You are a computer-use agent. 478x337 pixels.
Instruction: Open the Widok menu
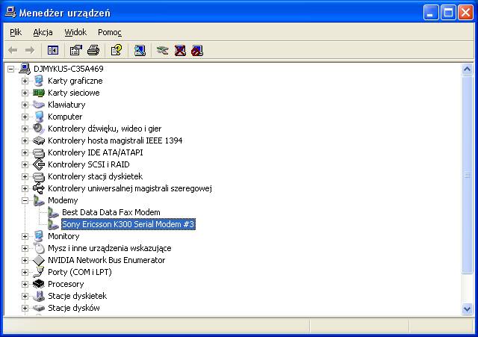[x=75, y=32]
